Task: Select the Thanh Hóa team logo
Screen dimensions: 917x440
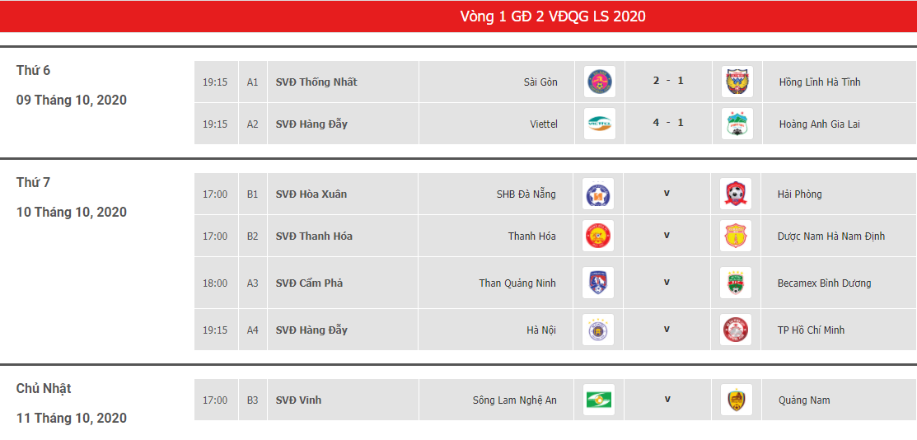Action: pos(597,236)
